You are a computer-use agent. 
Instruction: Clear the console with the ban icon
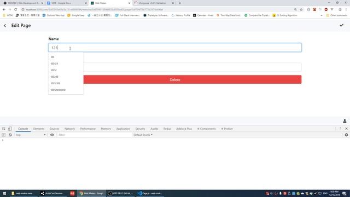tap(10, 135)
